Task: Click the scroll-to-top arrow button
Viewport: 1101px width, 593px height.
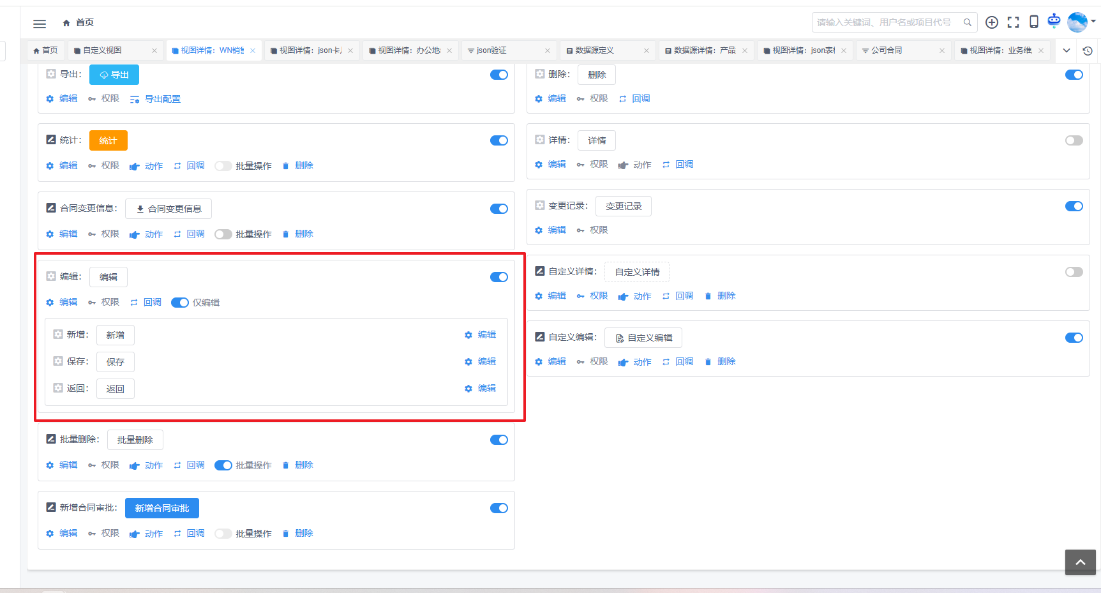Action: (1080, 562)
